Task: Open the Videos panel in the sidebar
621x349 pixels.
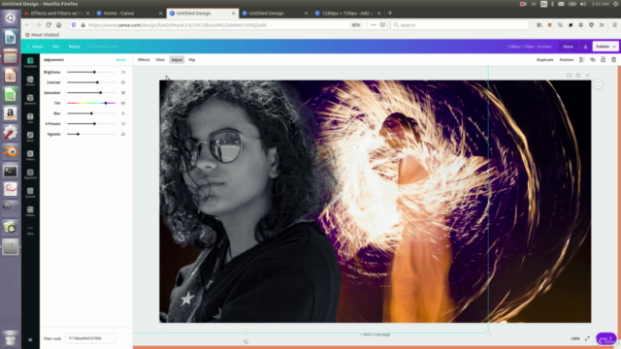Action: tap(30, 155)
